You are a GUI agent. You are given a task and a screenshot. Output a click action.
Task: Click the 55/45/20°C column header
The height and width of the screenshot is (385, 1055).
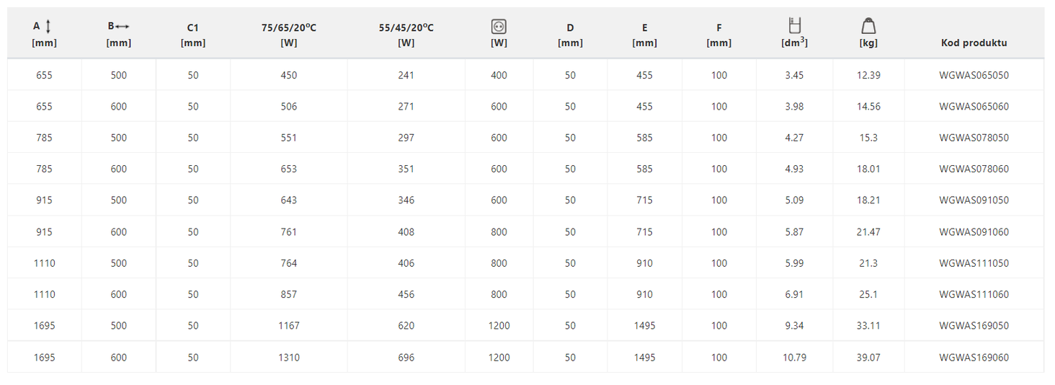pos(406,35)
